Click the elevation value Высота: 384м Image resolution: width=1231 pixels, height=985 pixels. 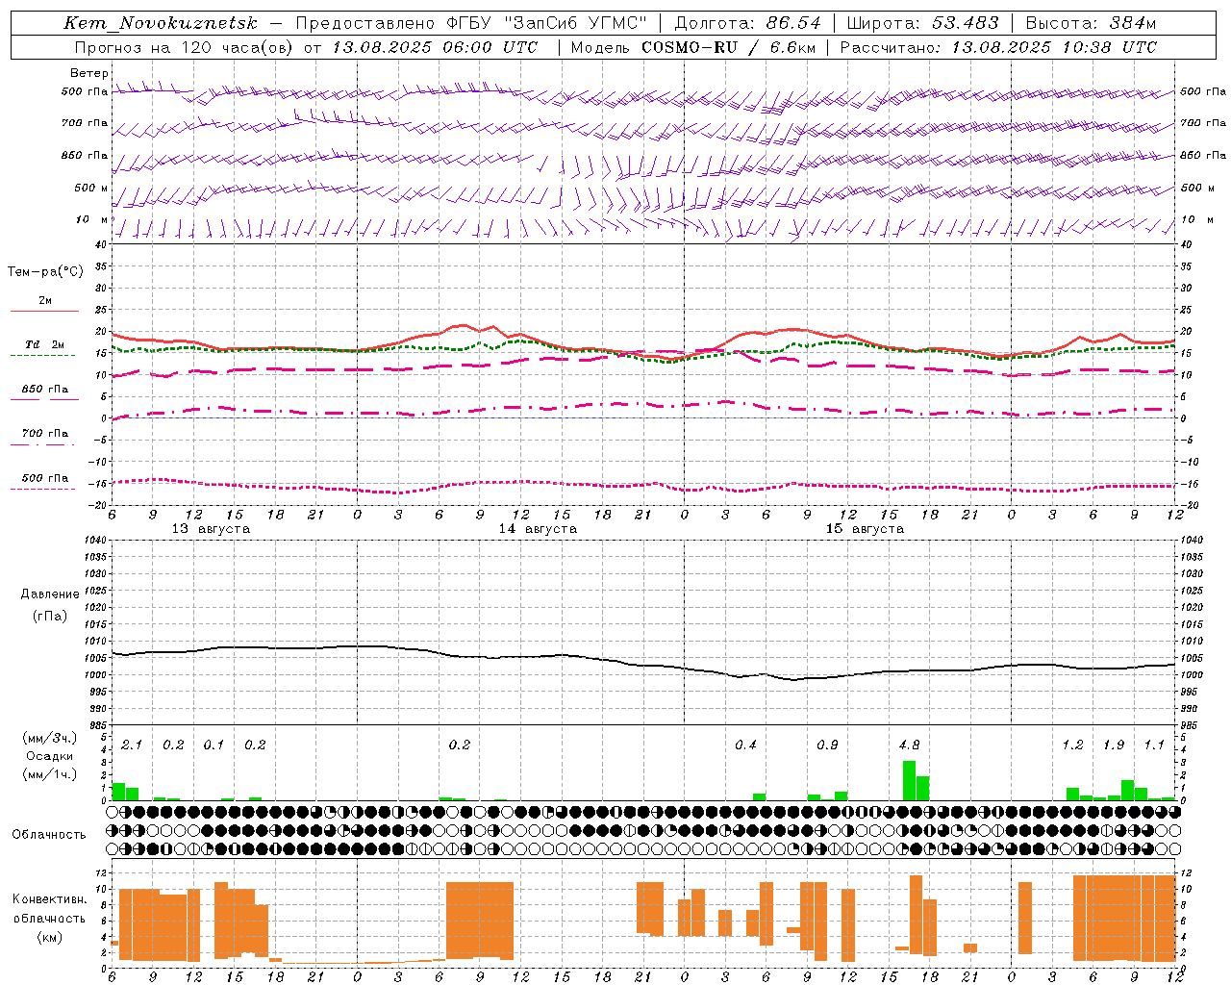(1091, 23)
